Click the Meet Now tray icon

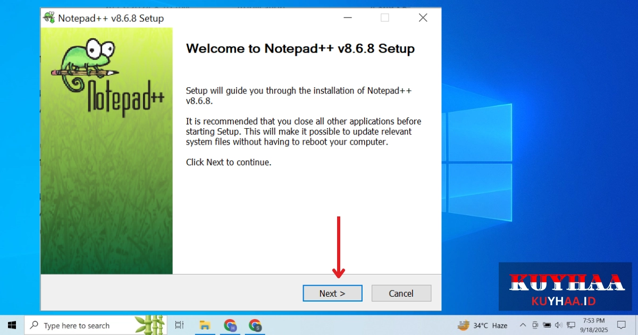pyautogui.click(x=535, y=325)
